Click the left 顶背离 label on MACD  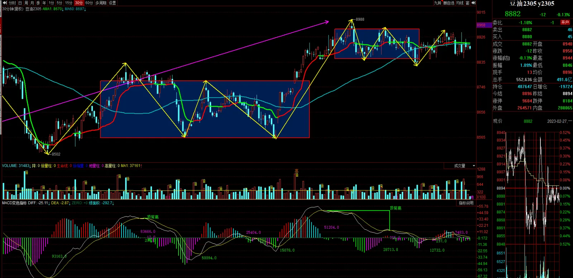[153, 217]
